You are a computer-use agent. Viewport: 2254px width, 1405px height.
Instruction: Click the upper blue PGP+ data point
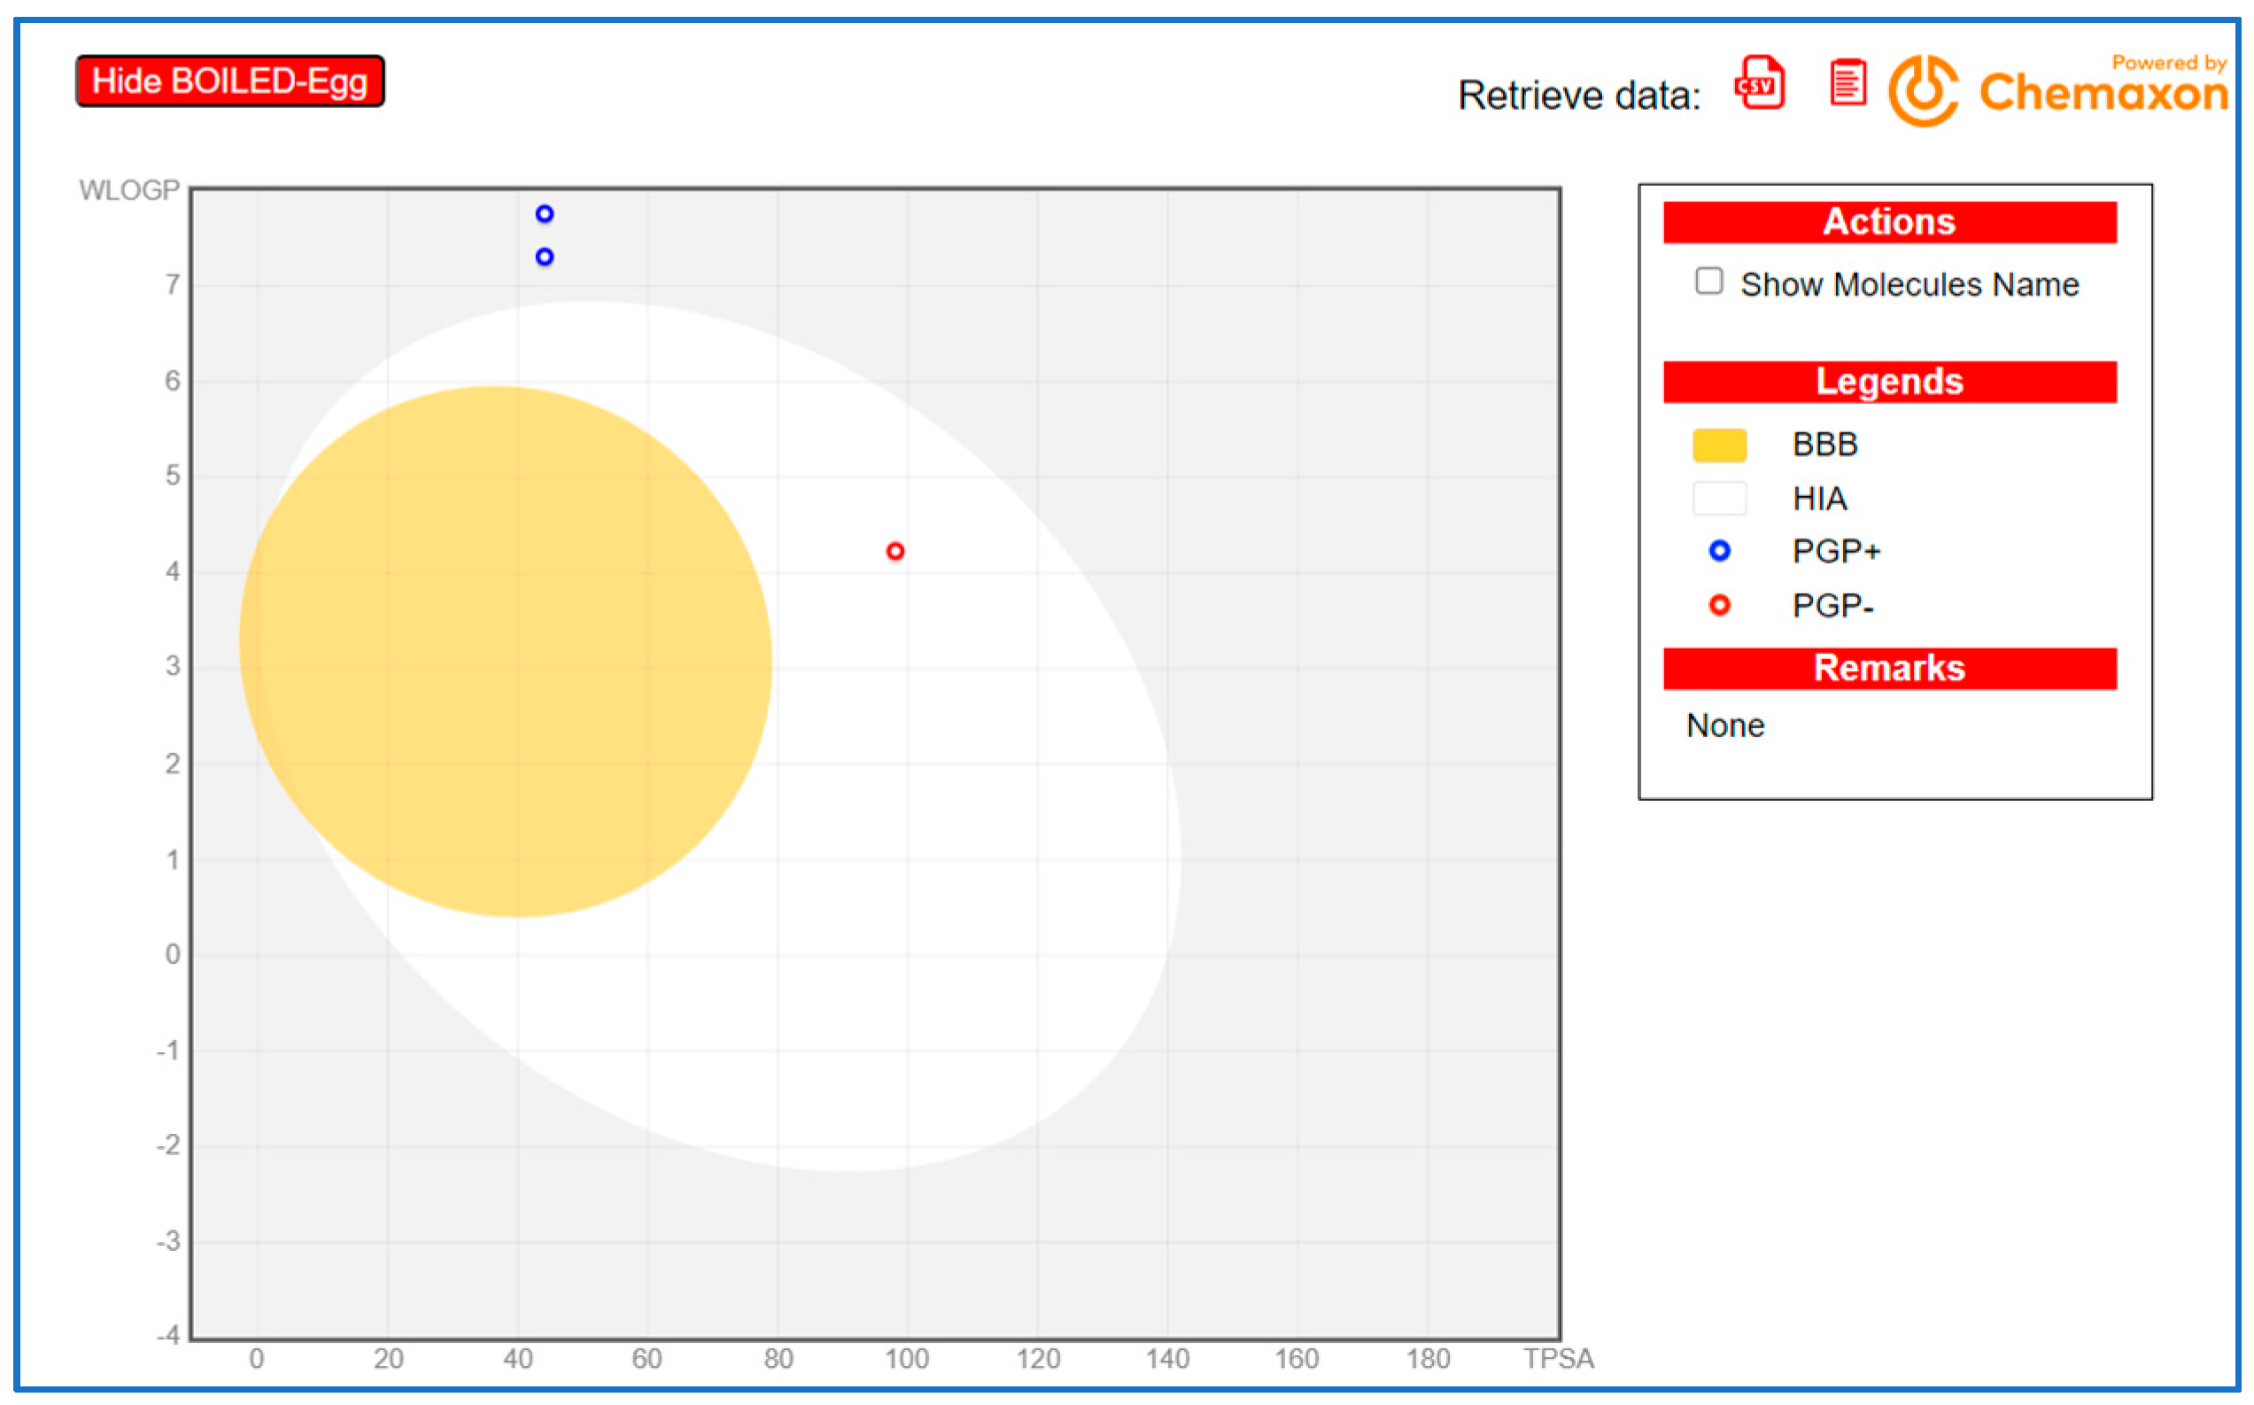pyautogui.click(x=544, y=214)
